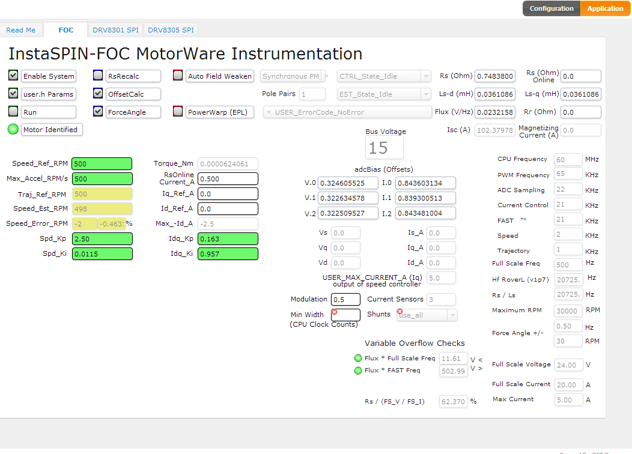Click the Maximum RPM value 30000
This screenshot has width=632, height=454.
coord(568,310)
